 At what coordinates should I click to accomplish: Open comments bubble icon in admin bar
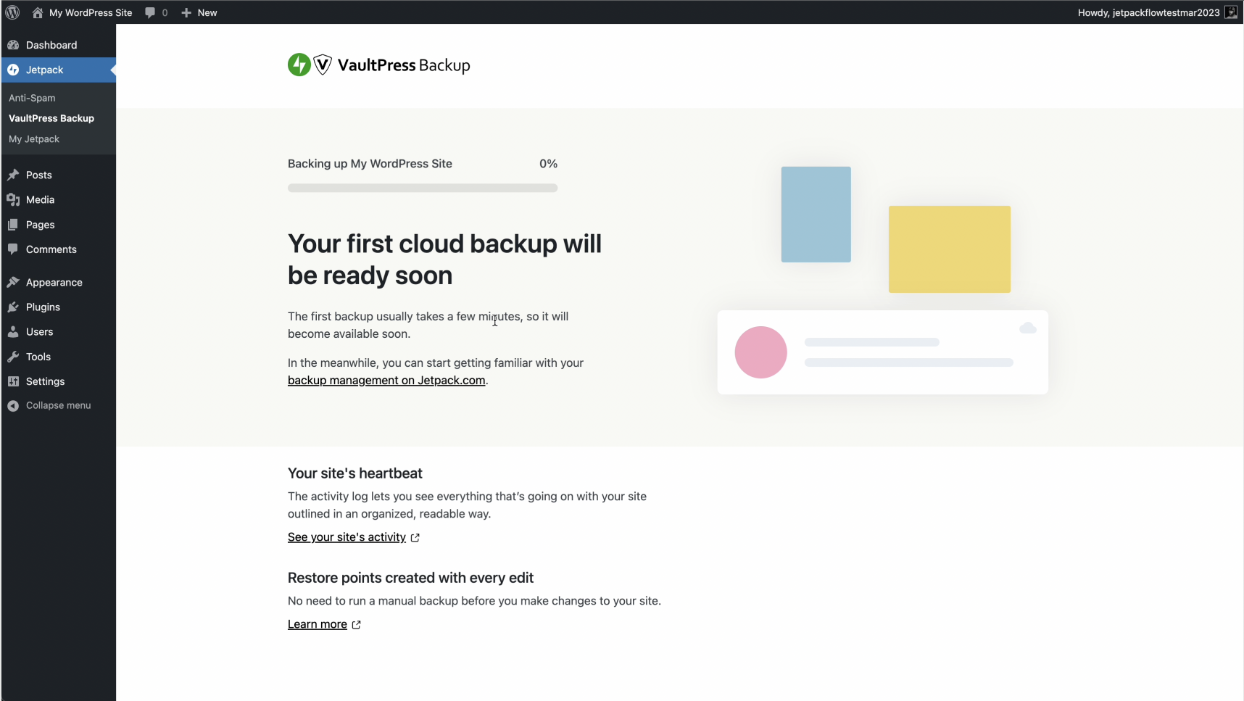point(150,12)
